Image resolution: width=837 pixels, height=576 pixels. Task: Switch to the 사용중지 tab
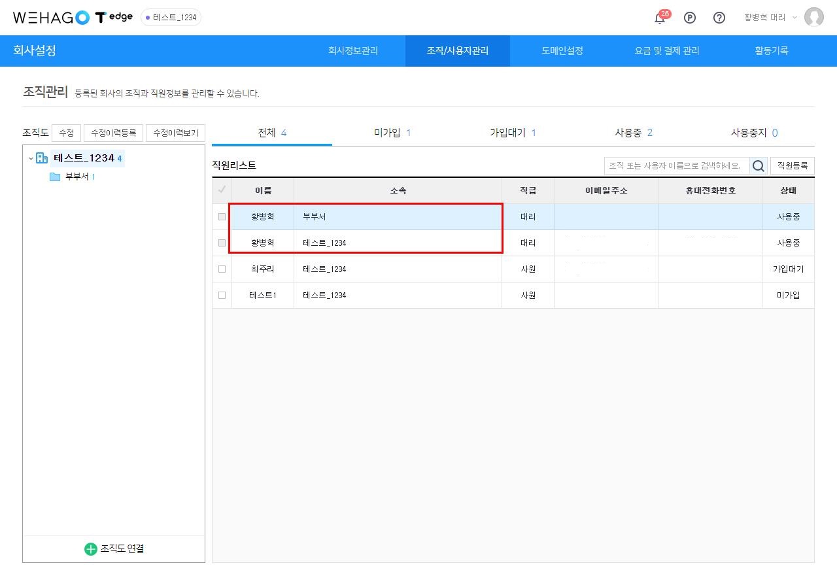click(753, 133)
